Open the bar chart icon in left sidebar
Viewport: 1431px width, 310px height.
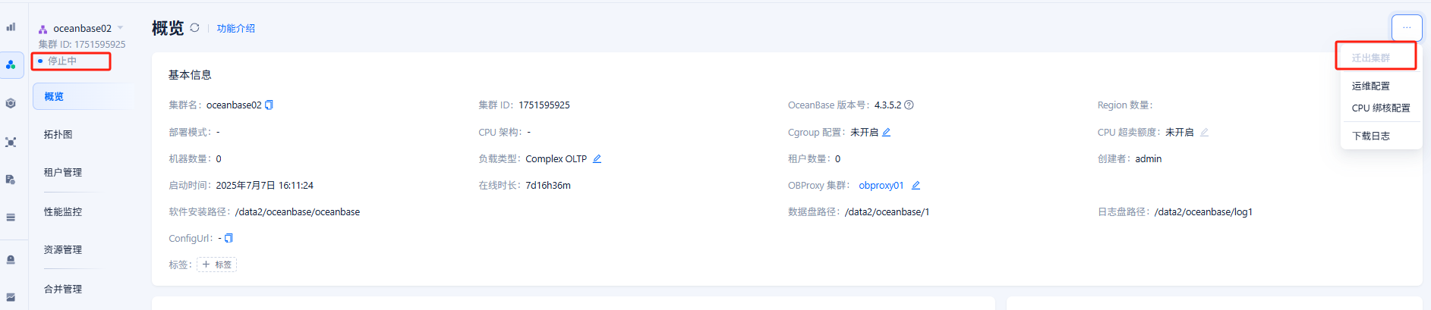11,27
